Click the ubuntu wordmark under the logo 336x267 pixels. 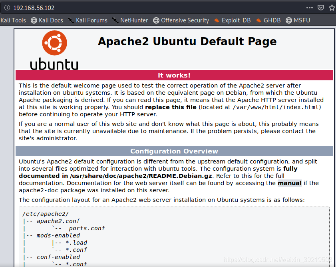coord(54,64)
